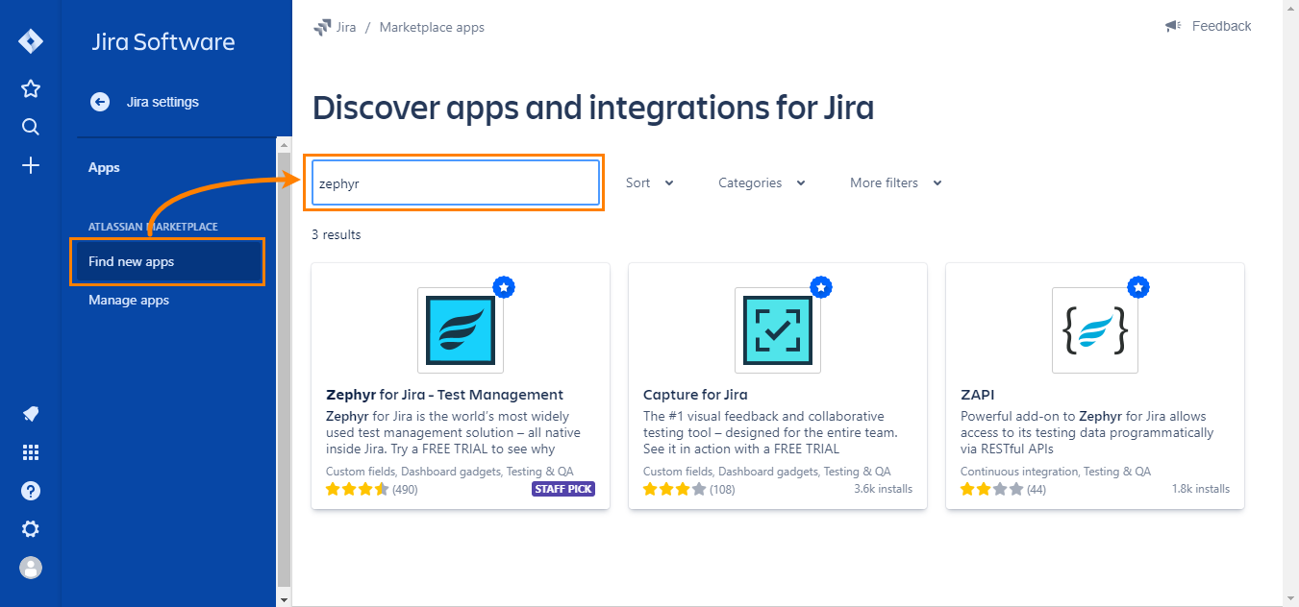This screenshot has width=1299, height=607.
Task: Click the Apps heading in sidebar
Action: coord(104,167)
